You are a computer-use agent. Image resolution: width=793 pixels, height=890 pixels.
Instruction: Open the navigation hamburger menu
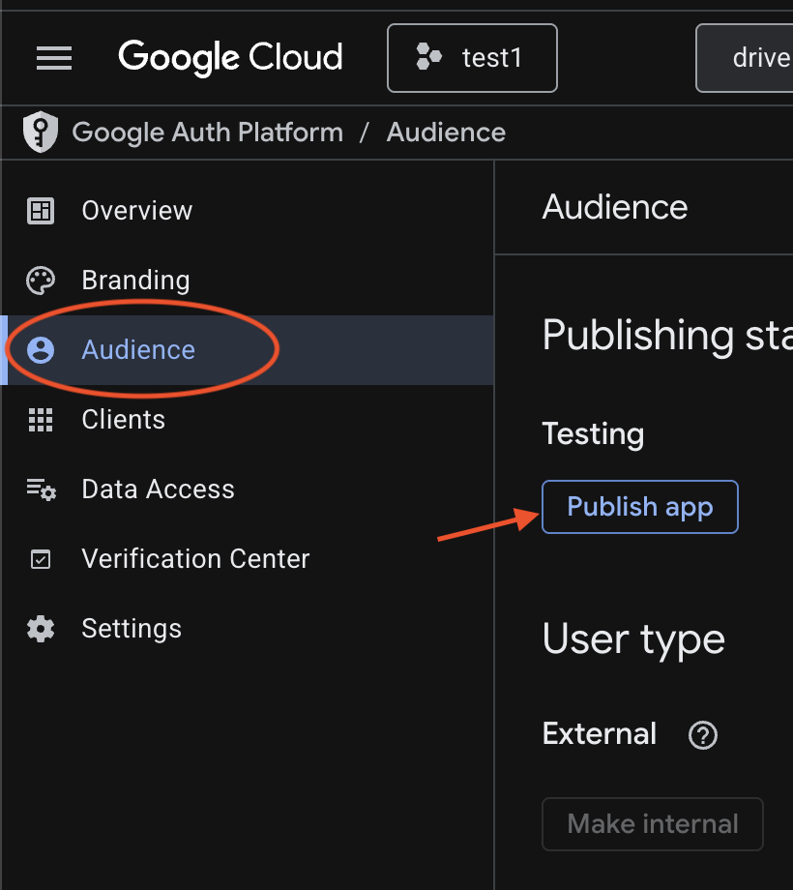point(54,58)
